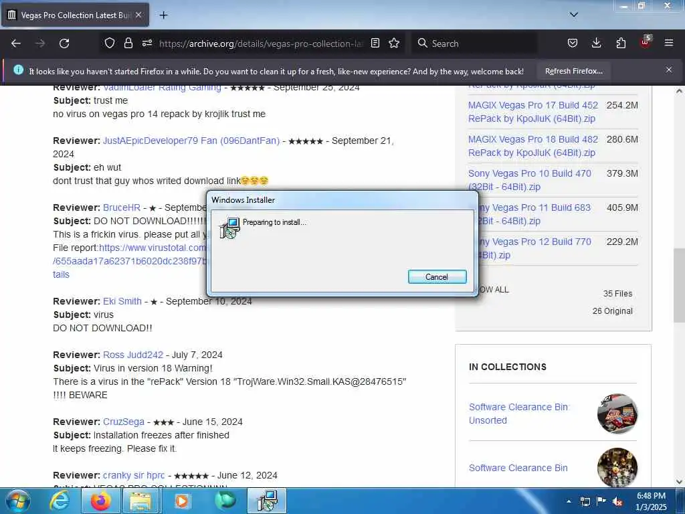Click the IN COLLECTIONS heading
Viewport: 685px width, 514px height.
coord(508,367)
